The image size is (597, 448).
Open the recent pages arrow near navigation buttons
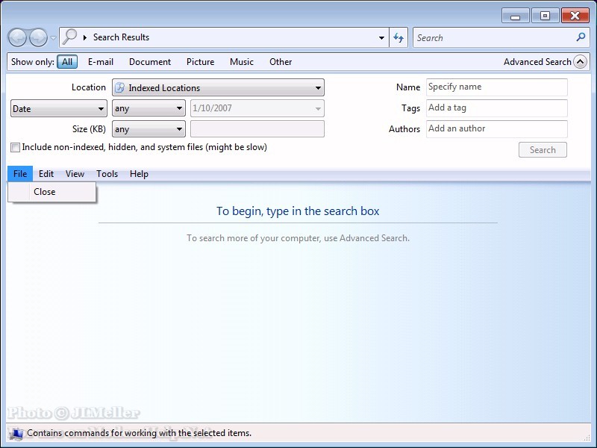pyautogui.click(x=53, y=38)
